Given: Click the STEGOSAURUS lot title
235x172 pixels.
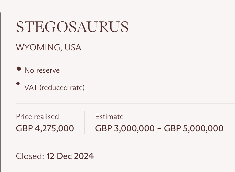Looking at the screenshot, I should pyautogui.click(x=72, y=27).
